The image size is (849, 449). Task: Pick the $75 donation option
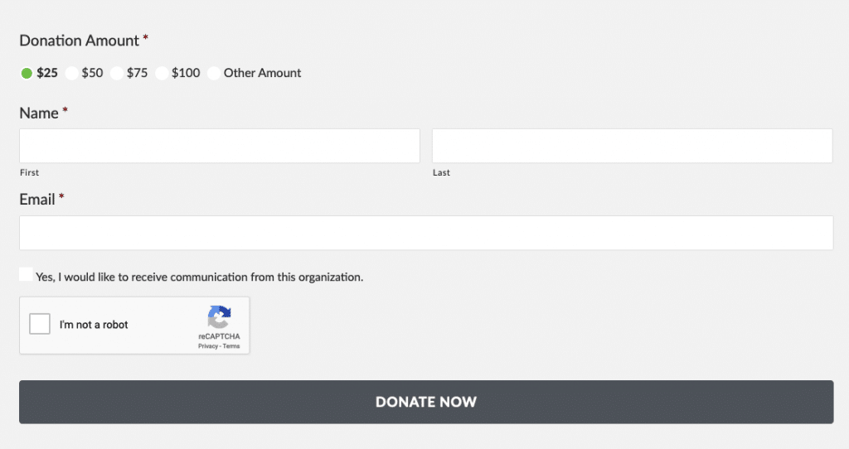(x=116, y=73)
